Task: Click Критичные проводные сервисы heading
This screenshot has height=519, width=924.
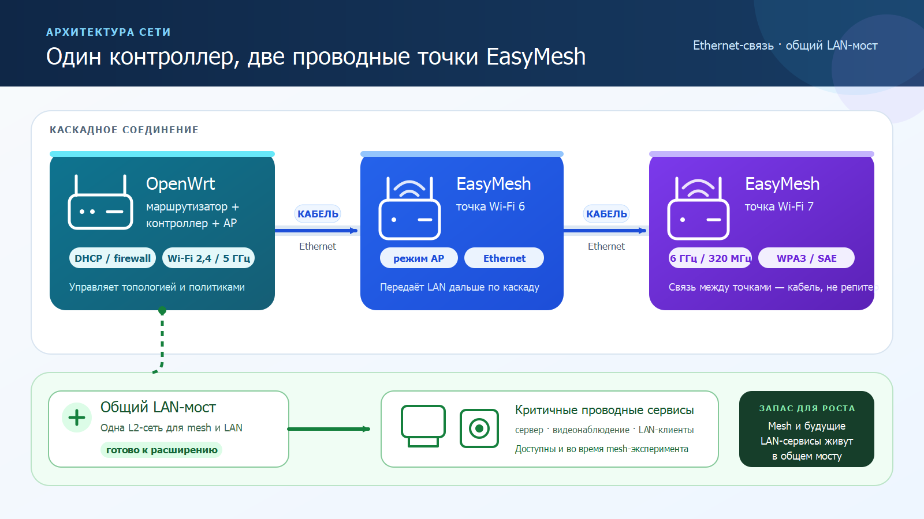Action: (605, 410)
